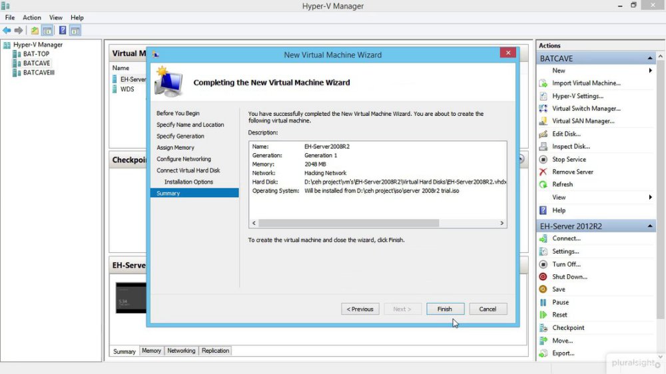The height and width of the screenshot is (374, 666).
Task: Collapse the EH-Server 2012R2 actions section
Action: [x=650, y=226]
